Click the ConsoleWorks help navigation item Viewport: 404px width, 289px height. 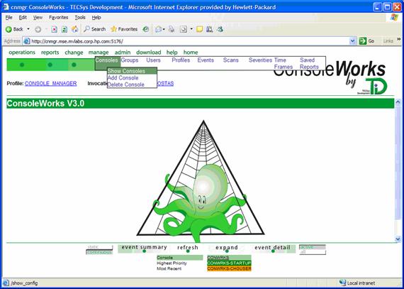172,53
